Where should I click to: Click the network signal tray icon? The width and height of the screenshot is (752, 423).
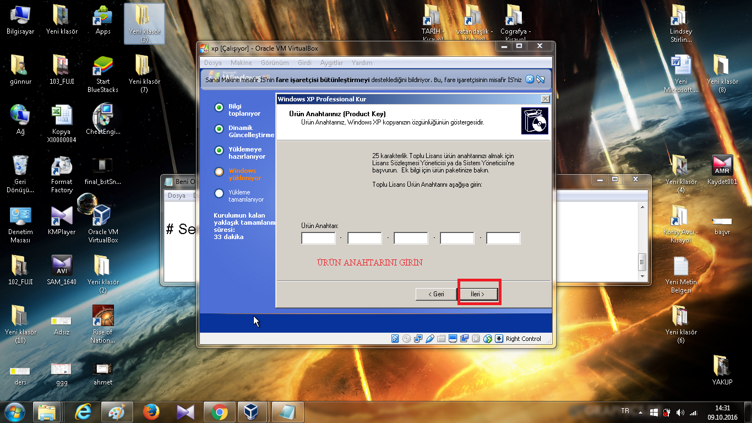click(694, 413)
